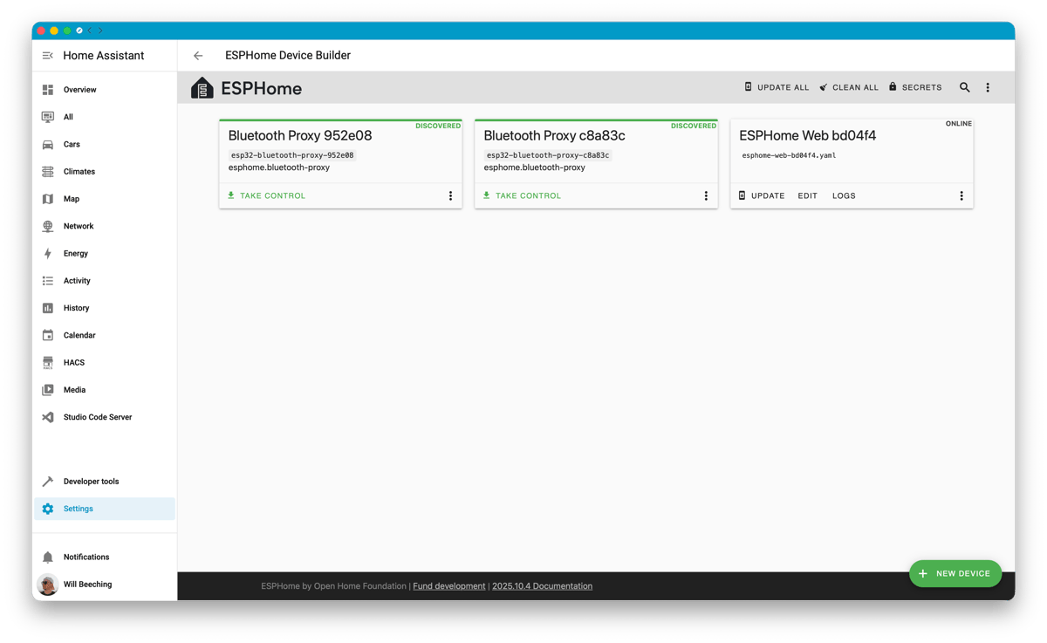Open the ESPHome search icon
Image resolution: width=1047 pixels, height=643 pixels.
pyautogui.click(x=965, y=87)
